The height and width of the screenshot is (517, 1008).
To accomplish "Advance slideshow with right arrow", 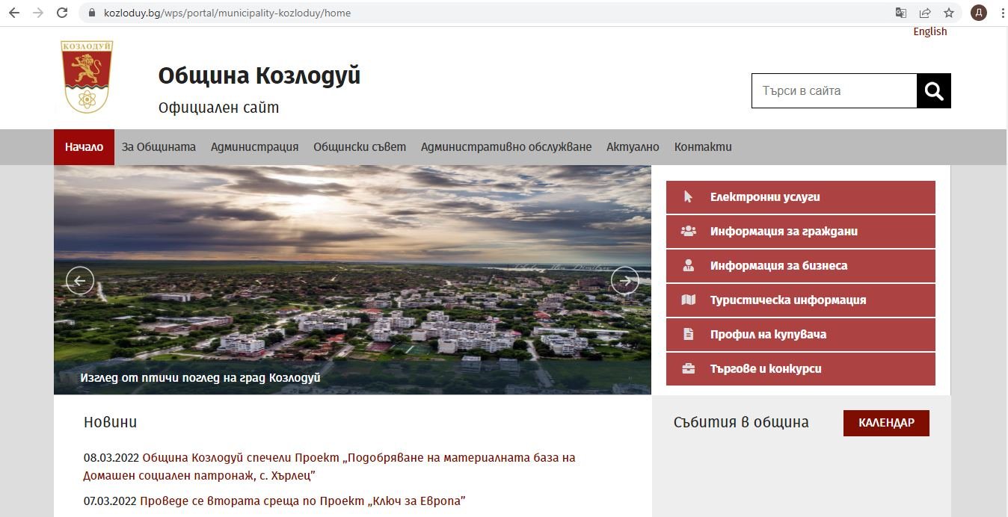I will click(x=624, y=280).
